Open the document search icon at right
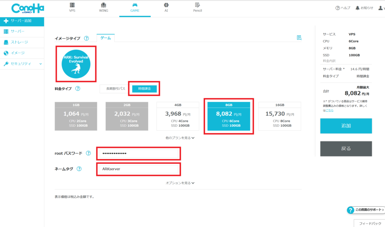This screenshot has width=385, height=227. (299, 38)
